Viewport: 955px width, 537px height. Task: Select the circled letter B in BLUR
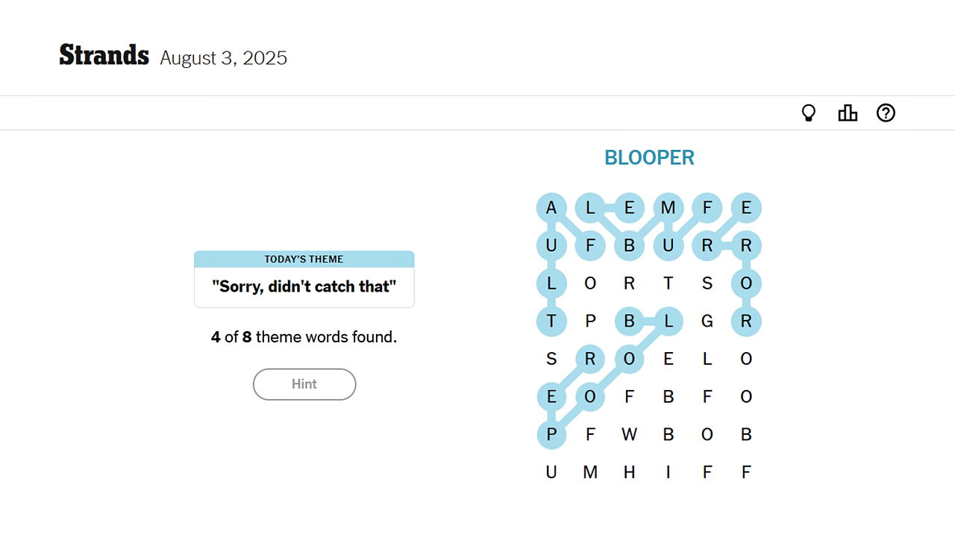pos(629,245)
